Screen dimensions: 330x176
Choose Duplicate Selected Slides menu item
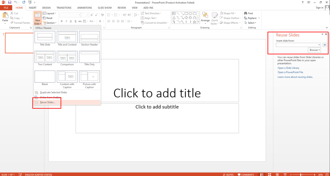point(67,92)
